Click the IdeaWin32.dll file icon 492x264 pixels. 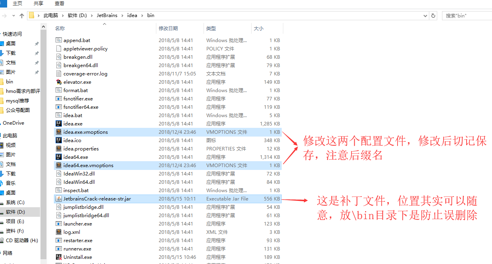[x=58, y=173]
